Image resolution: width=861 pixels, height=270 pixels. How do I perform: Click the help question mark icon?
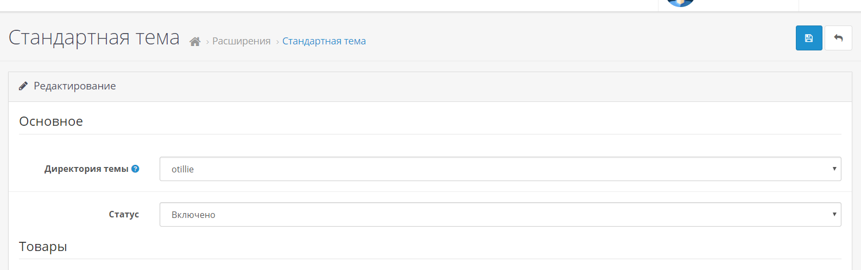[x=135, y=169]
